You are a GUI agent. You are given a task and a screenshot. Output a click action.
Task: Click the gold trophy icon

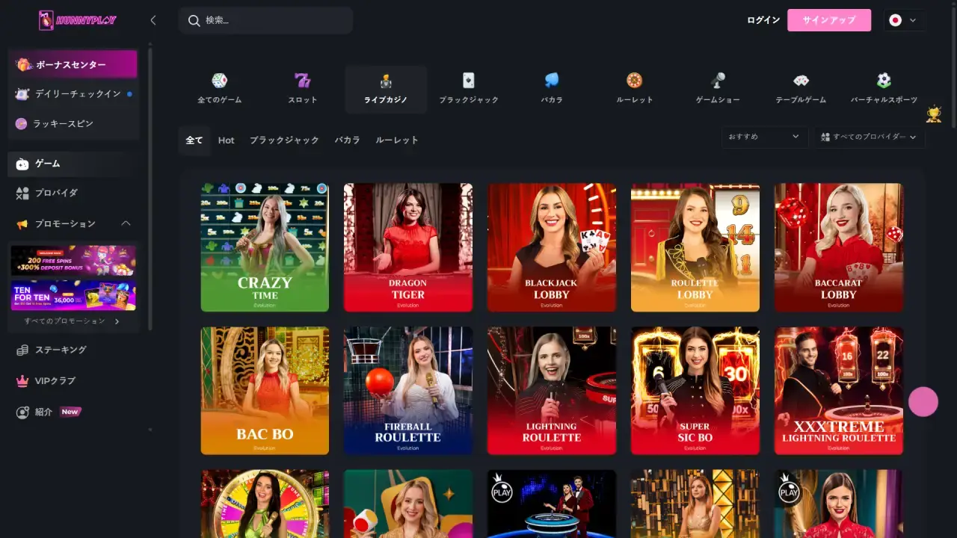tap(933, 114)
